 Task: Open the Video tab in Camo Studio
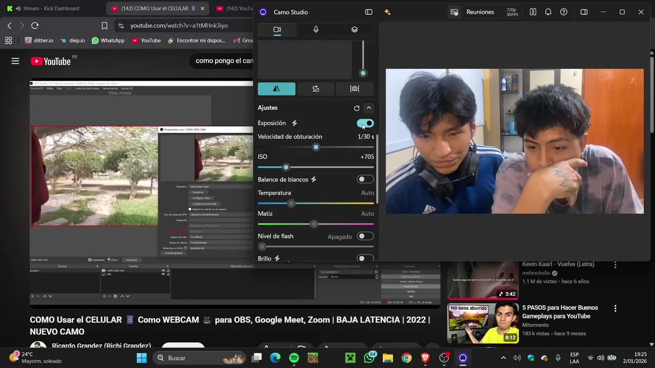coord(277,30)
